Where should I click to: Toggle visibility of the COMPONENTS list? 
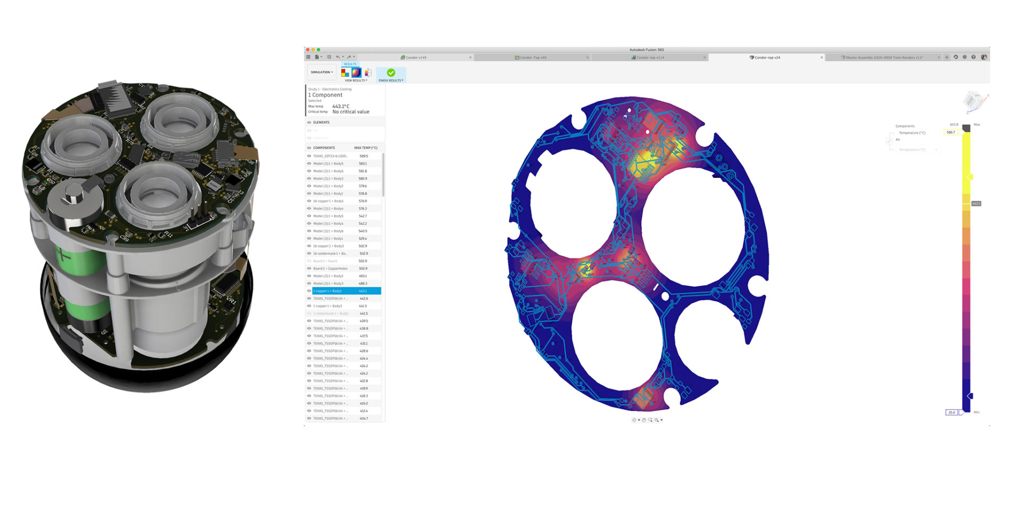tap(309, 148)
